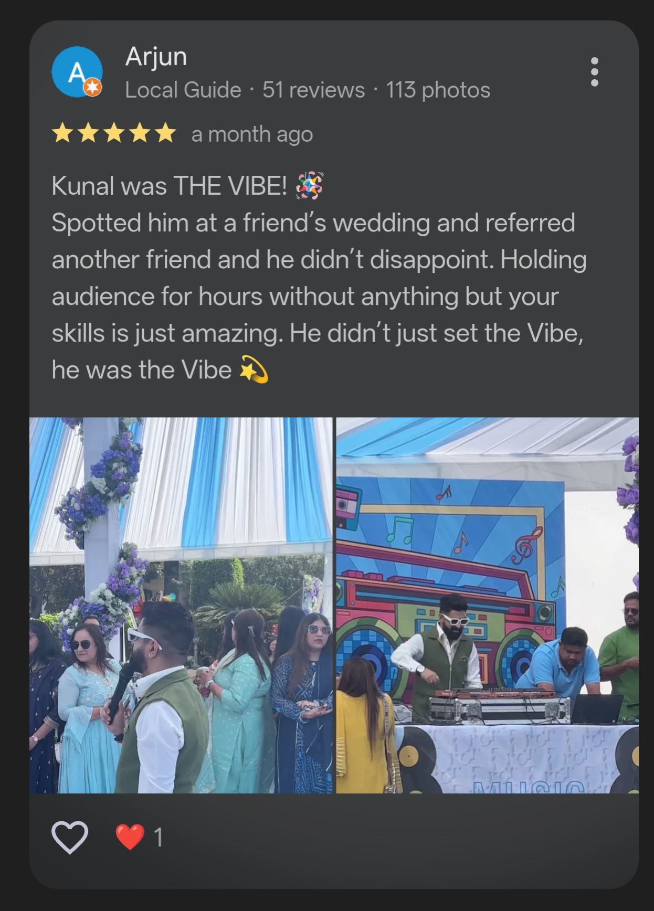Viewport: 654px width, 911px height.
Task: Open the photo of man holding microphone
Action: point(181,605)
